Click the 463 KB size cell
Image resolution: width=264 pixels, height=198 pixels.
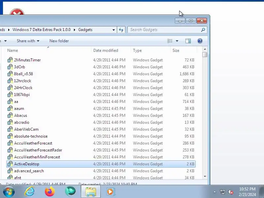tap(188, 67)
